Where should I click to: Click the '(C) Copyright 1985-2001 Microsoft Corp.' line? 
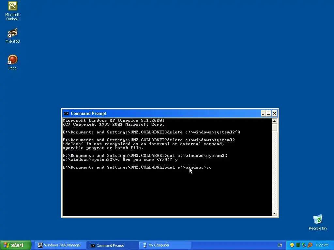point(114,124)
